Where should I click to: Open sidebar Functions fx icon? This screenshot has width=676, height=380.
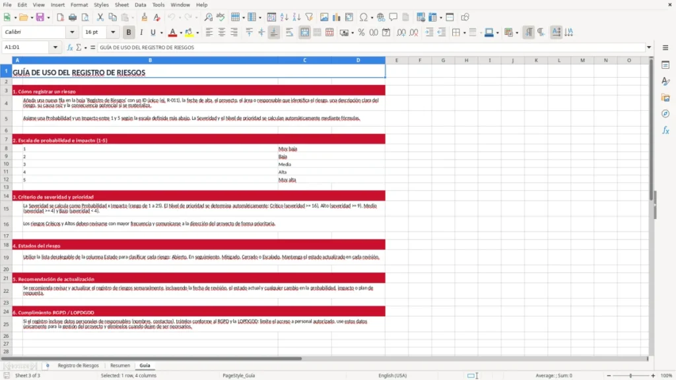tap(665, 130)
